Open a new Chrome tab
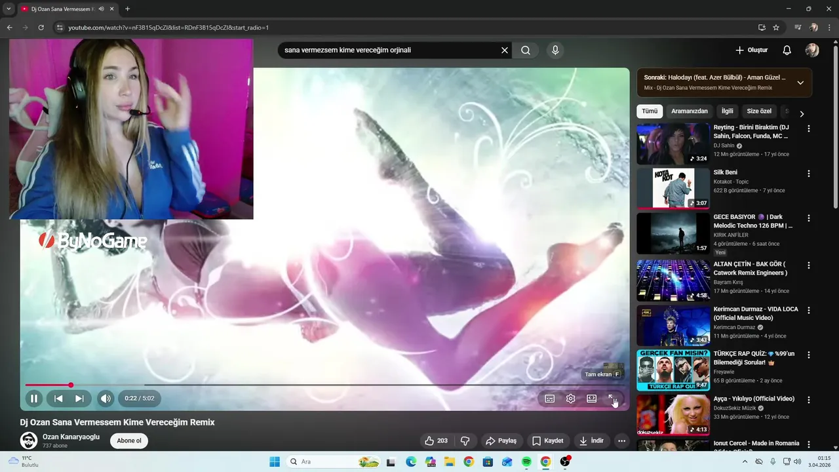Image resolution: width=839 pixels, height=472 pixels. coord(127,9)
